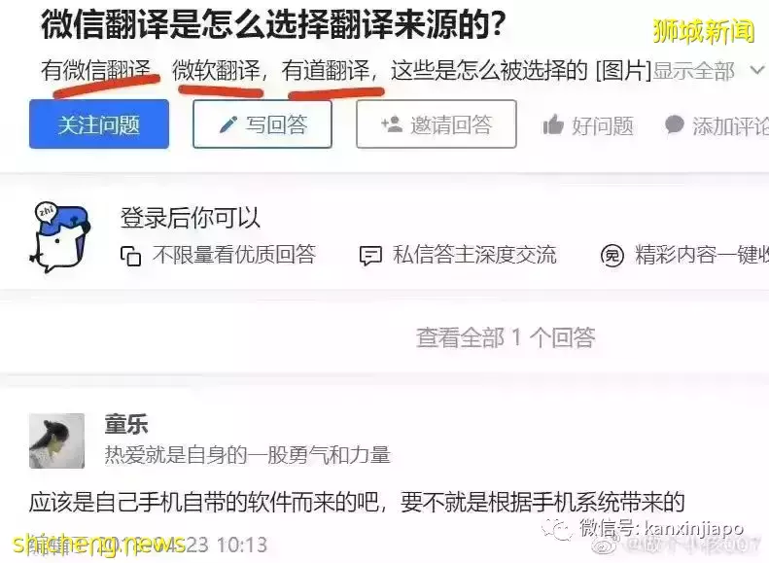Screen dimensions: 769x563
Task: Click the answer timestamp 10:13
Action: 242,545
